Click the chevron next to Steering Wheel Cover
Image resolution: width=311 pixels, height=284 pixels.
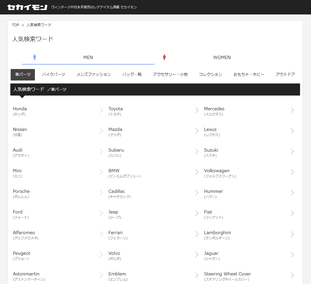292,275
